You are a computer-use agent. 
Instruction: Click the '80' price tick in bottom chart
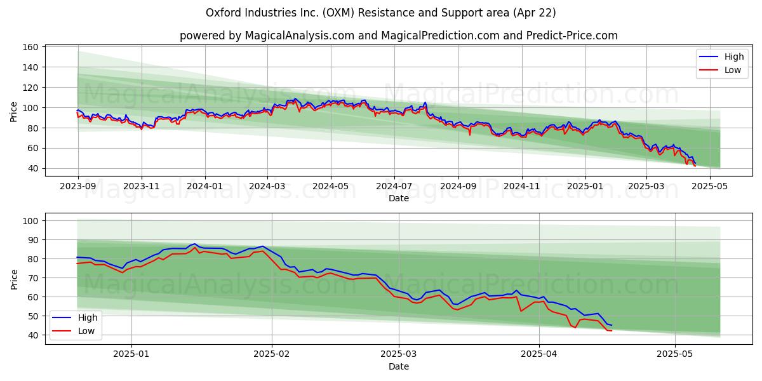click(34, 259)
